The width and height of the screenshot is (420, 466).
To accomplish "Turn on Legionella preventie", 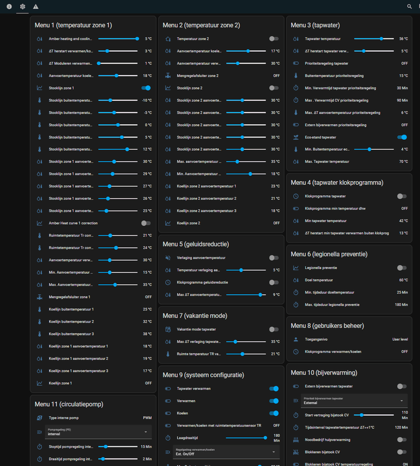I will coord(402,268).
